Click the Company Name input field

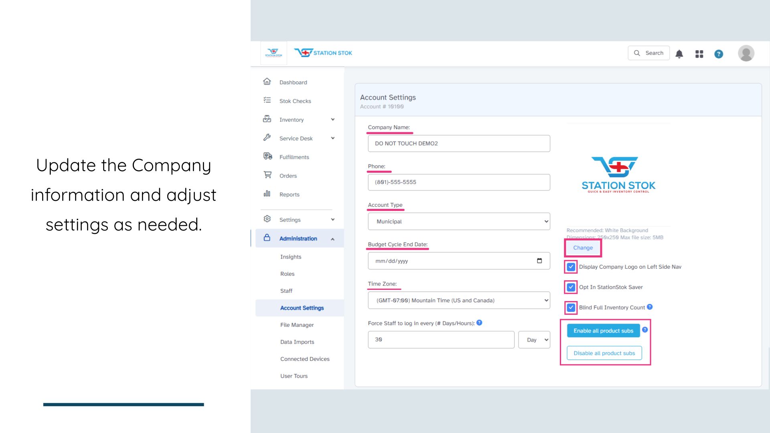tap(459, 144)
